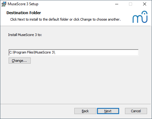This screenshot has height=119, width=152.
Task: Click 'Program Files' within the path box
Action: [x=24, y=53]
